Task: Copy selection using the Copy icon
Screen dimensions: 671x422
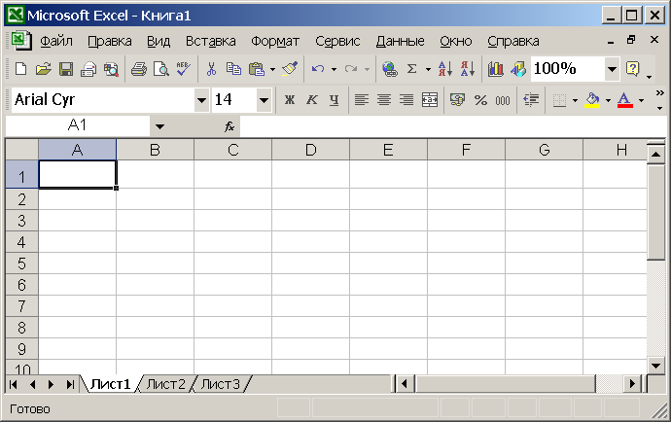Action: pos(233,68)
